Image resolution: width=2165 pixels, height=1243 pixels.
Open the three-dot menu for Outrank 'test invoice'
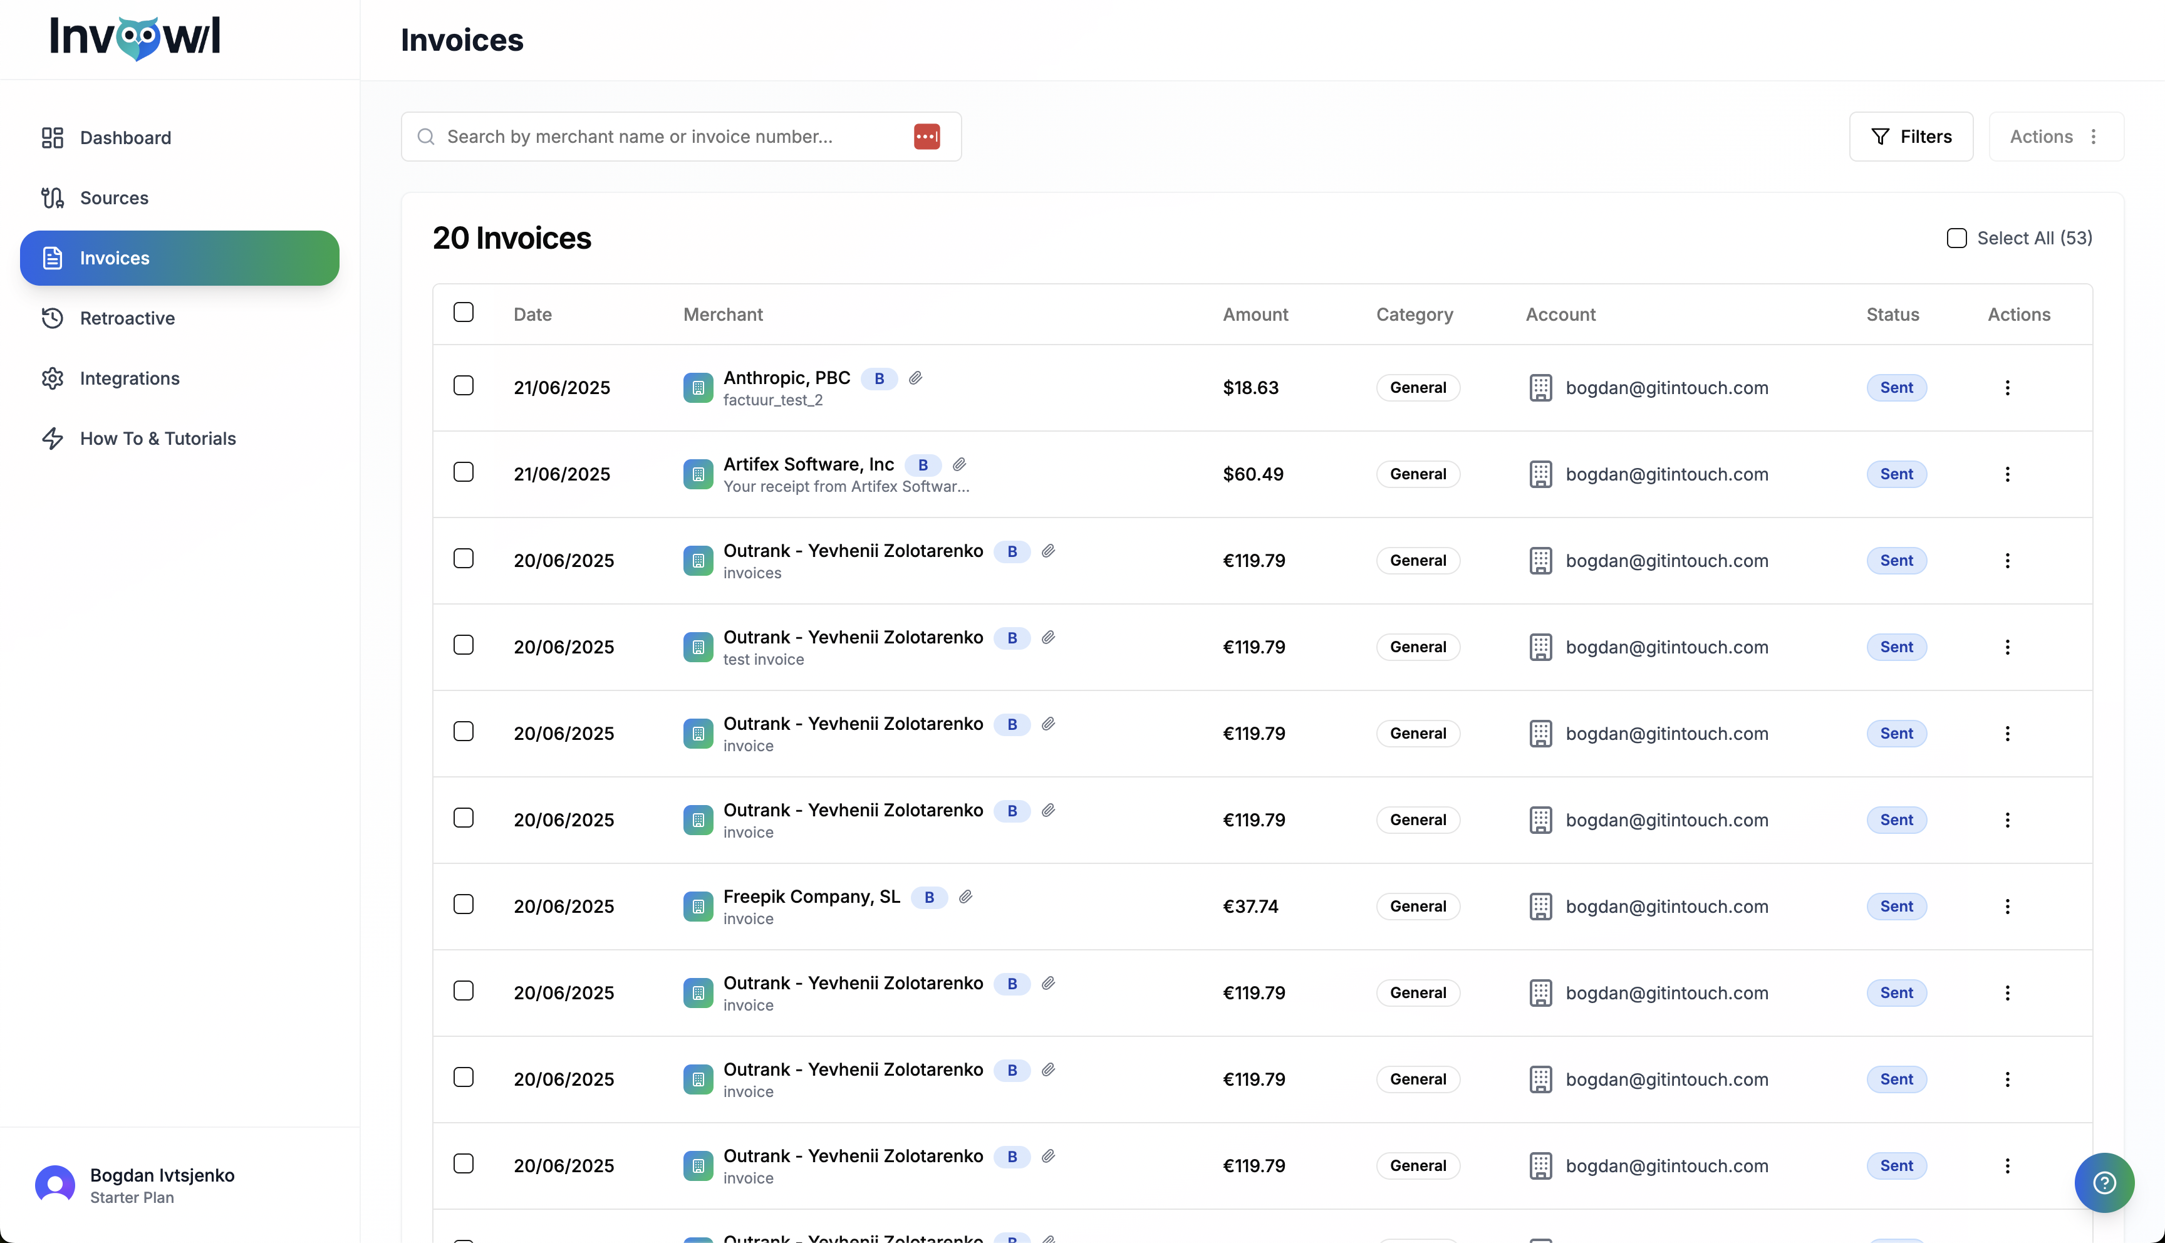pyautogui.click(x=2007, y=647)
